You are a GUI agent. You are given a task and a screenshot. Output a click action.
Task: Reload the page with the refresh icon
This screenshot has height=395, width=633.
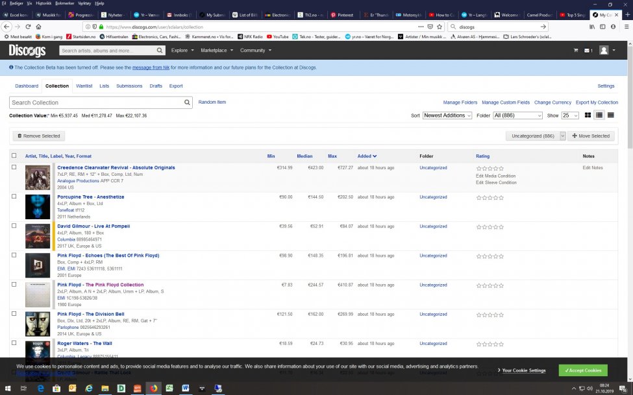pos(28,27)
